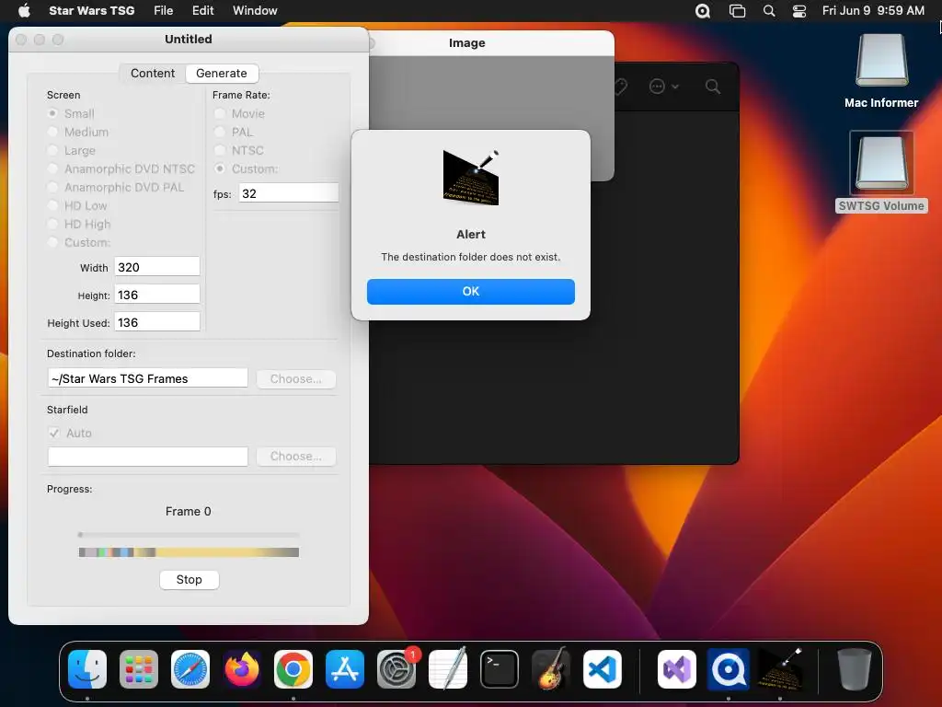This screenshot has height=707, width=942.
Task: Open Visual Studio from the Dock
Action: point(677,669)
